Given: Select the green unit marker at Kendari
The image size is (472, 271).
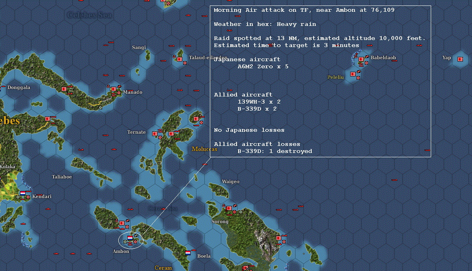Looking at the screenshot, I should click(x=18, y=197).
